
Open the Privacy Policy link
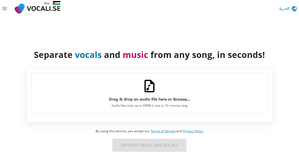point(193,131)
